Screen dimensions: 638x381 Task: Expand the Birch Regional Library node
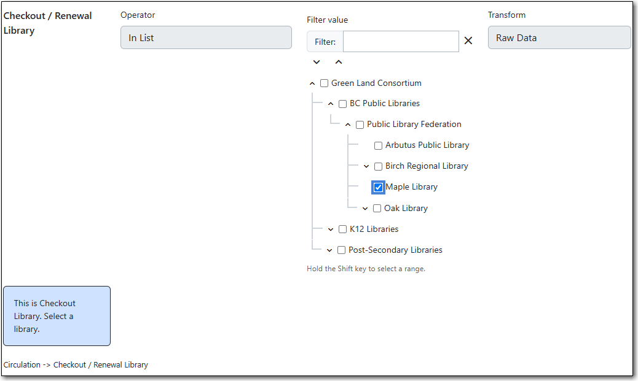coord(366,166)
